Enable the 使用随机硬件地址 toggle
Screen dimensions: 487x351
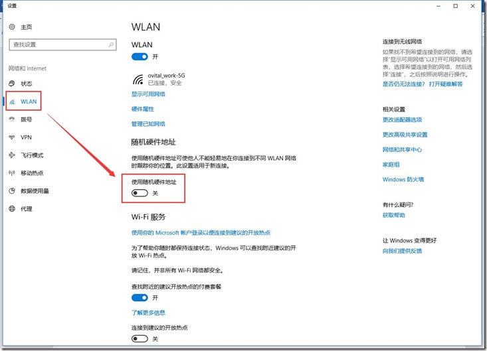tap(140, 192)
